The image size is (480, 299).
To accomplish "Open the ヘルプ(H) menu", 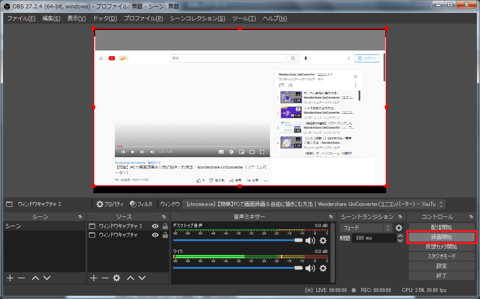I will click(x=274, y=18).
